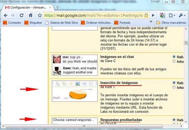The image size is (189, 130).
Task: Click the Respuestas prediseñadas heading
Action: [121, 120]
